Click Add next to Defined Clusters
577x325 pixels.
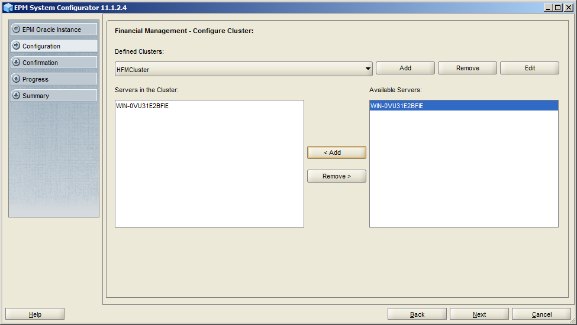(405, 68)
